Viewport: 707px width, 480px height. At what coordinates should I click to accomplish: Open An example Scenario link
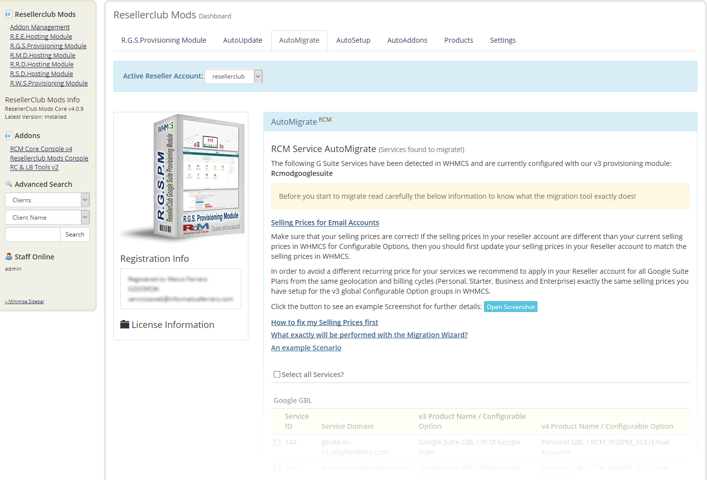click(306, 348)
